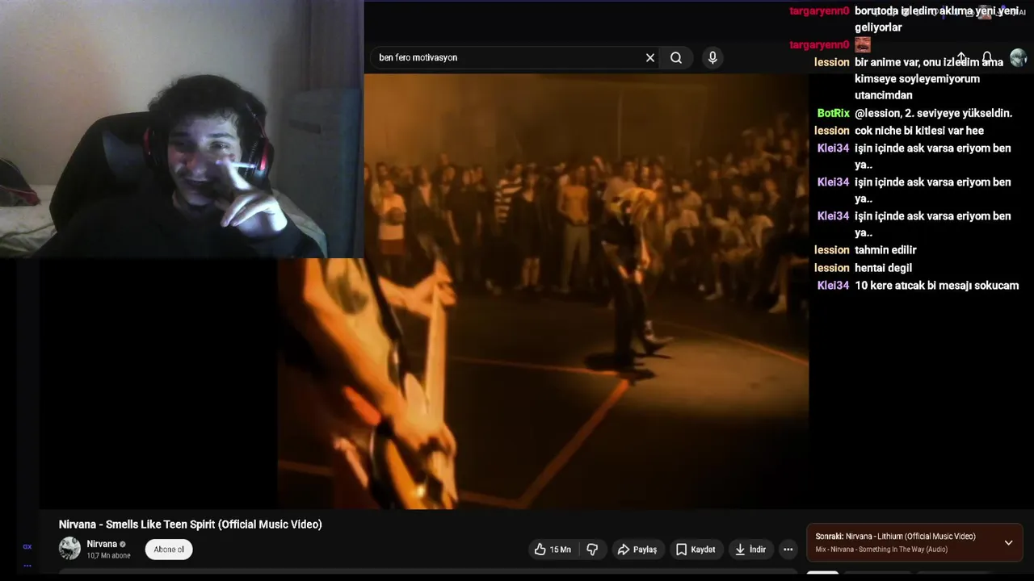Image resolution: width=1034 pixels, height=581 pixels.
Task: Click '10,7 Mn abone' subscriber count
Action: pyautogui.click(x=108, y=556)
